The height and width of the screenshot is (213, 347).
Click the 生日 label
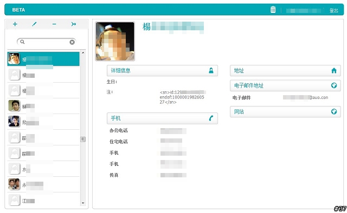click(112, 82)
